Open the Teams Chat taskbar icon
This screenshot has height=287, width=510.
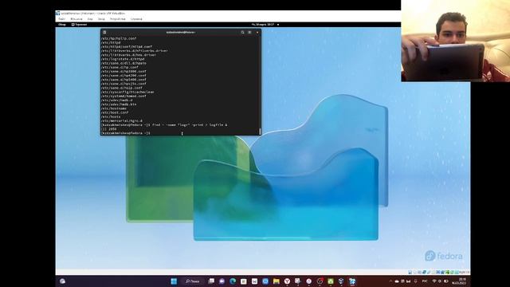222,281
